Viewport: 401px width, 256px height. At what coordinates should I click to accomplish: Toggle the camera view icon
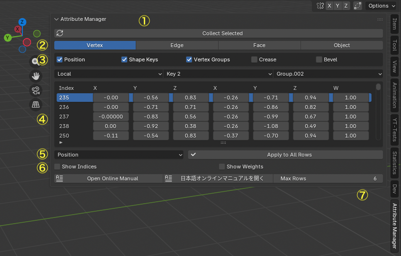[x=36, y=90]
